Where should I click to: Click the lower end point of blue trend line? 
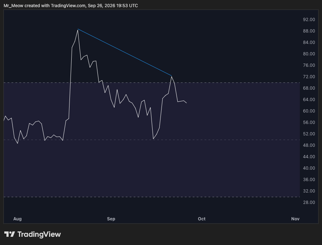click(172, 76)
